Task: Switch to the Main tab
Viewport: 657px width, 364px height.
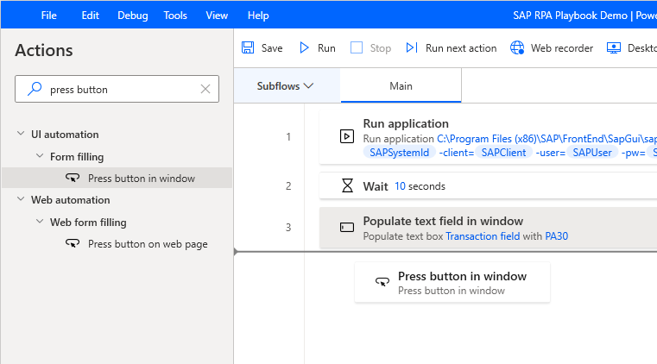Action: pyautogui.click(x=401, y=85)
